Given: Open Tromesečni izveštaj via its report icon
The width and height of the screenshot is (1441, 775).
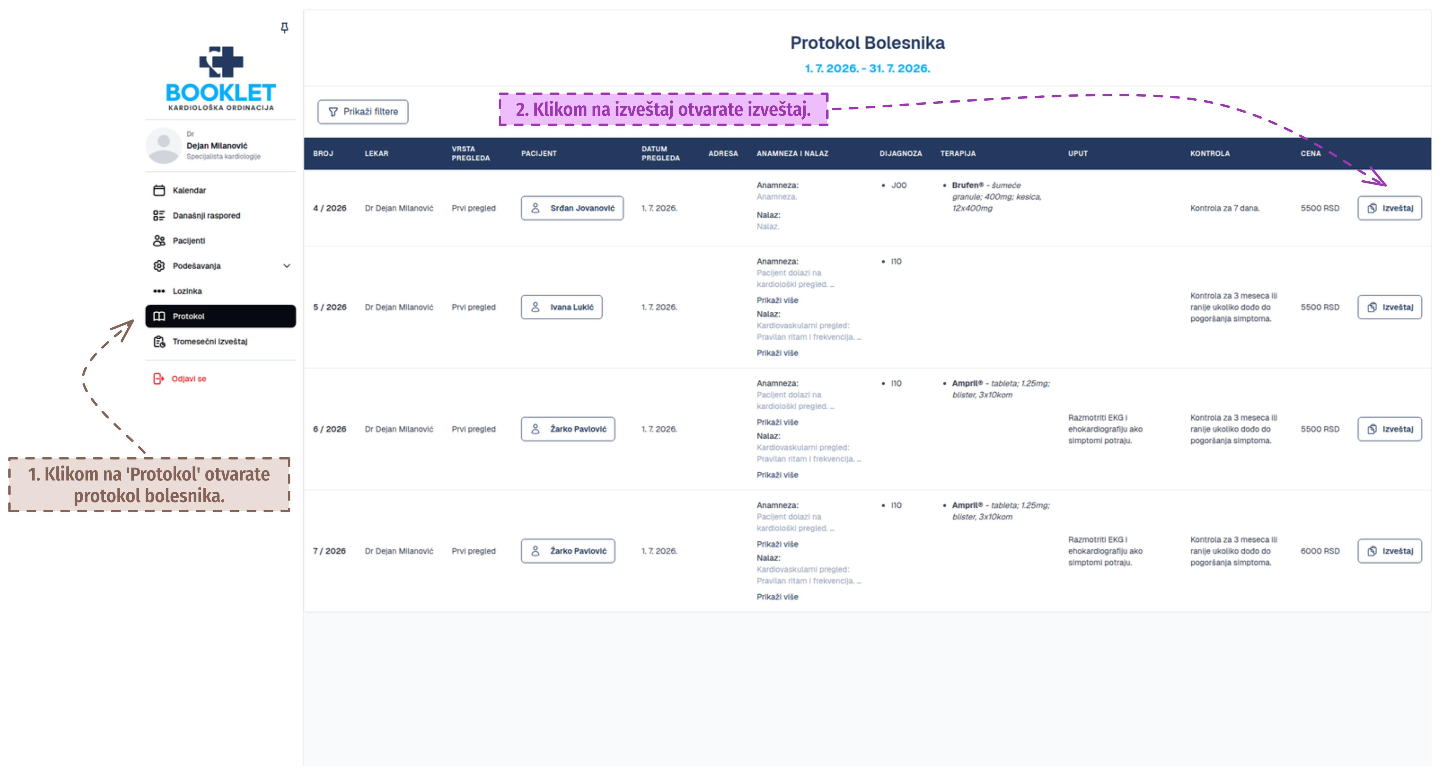Looking at the screenshot, I should [159, 341].
